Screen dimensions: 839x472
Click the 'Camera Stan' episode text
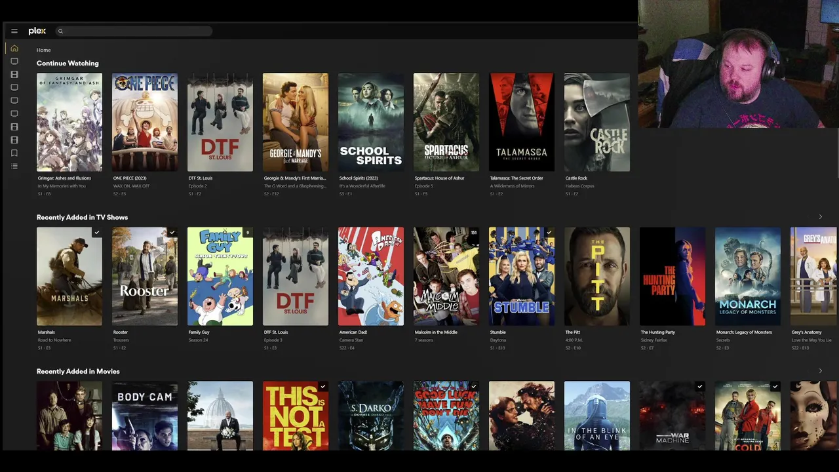(351, 340)
